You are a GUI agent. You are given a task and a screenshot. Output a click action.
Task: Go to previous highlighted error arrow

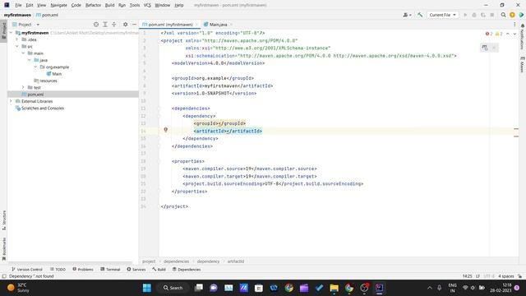tap(508, 34)
